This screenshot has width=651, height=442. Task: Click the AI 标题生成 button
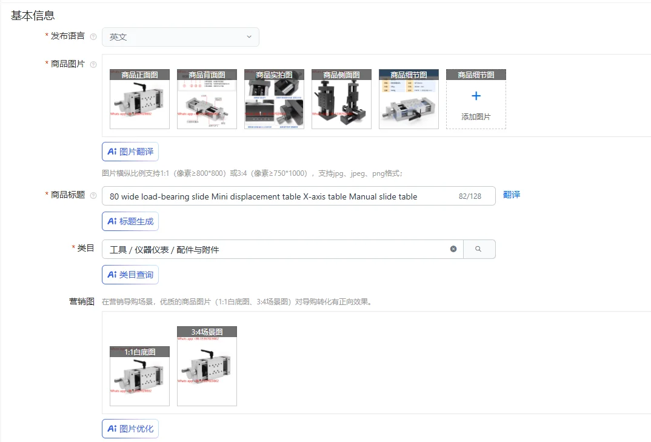pos(130,221)
